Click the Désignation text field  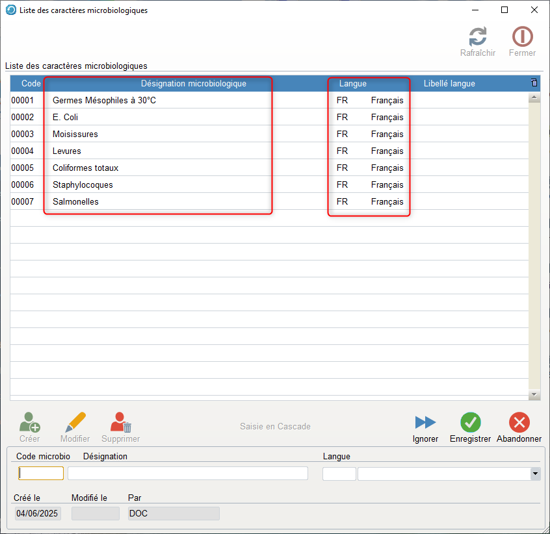[187, 474]
